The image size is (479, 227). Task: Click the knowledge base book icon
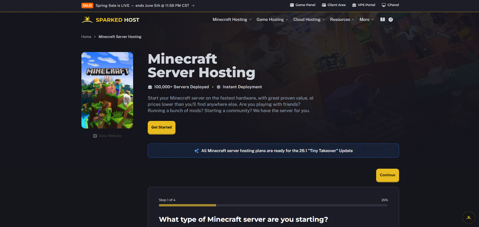383,20
